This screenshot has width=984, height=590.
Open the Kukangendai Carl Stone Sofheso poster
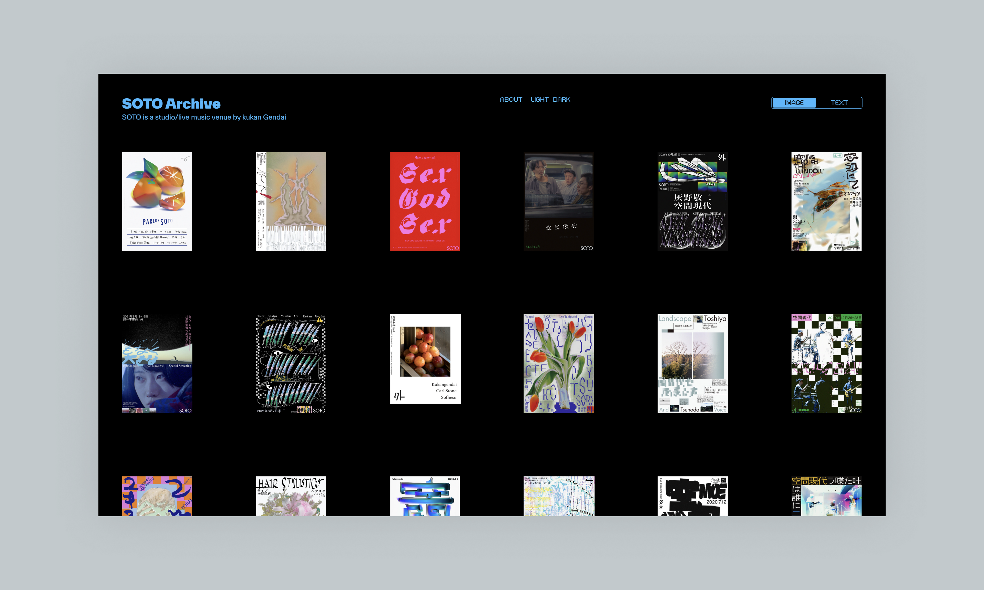click(x=425, y=359)
